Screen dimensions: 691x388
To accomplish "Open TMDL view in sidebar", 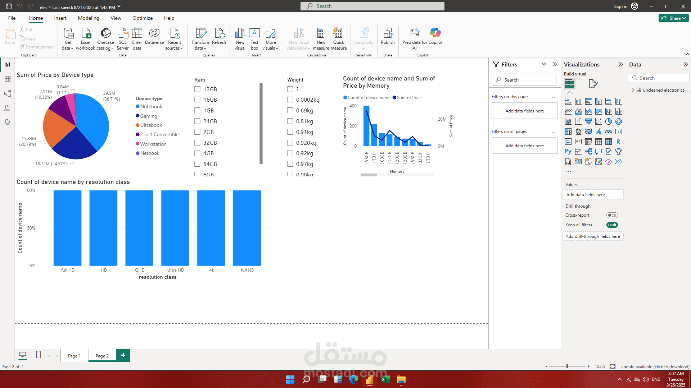I will click(x=7, y=122).
